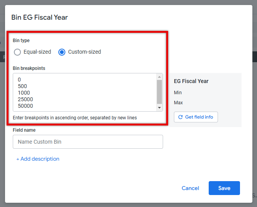The image size is (257, 207).
Task: Click the 25000 breakpoint line
Action: tap(26, 99)
